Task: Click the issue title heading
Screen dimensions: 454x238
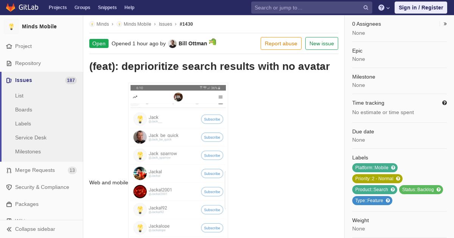Action: tap(210, 66)
